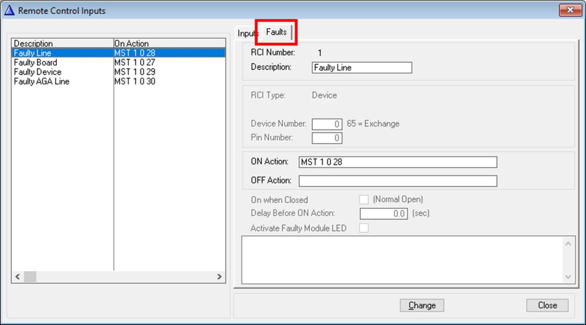Switch to the Inputs tab

[x=247, y=33]
